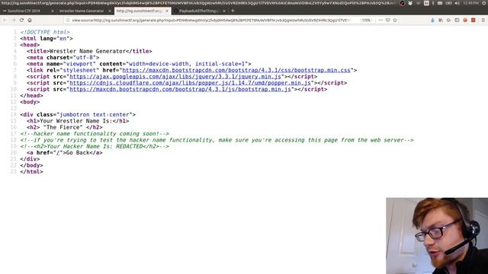Open the system power gear menu
The image size is (488, 274).
point(484,3)
